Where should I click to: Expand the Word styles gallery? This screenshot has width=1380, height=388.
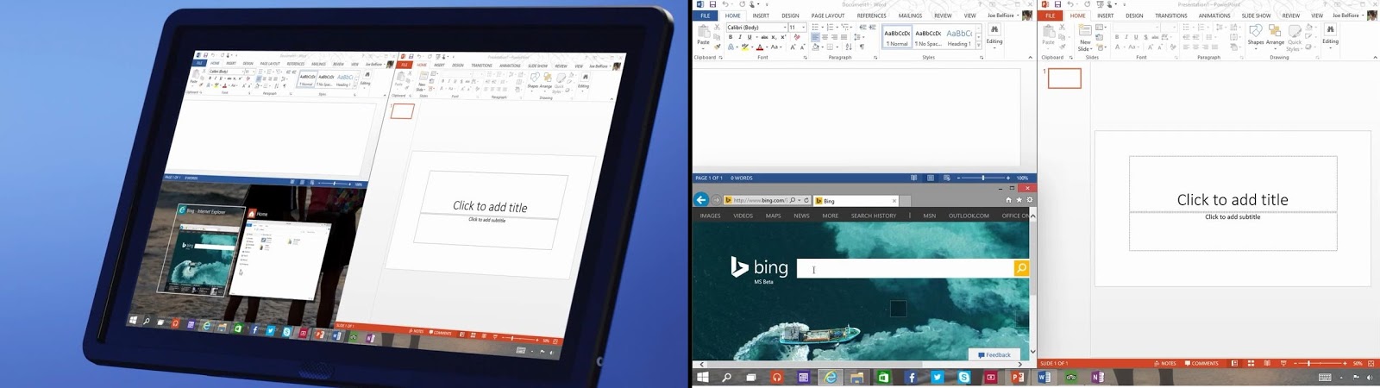tap(978, 45)
